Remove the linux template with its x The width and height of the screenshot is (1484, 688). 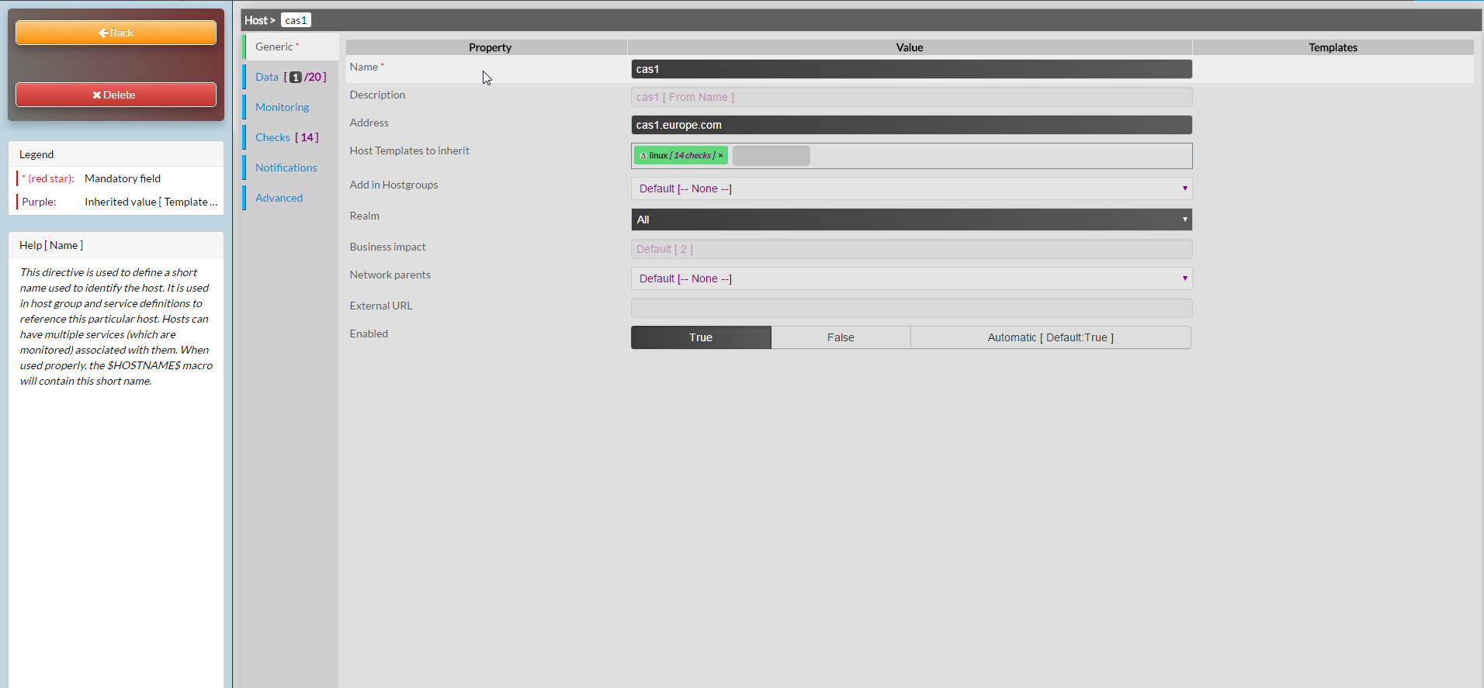(x=721, y=156)
